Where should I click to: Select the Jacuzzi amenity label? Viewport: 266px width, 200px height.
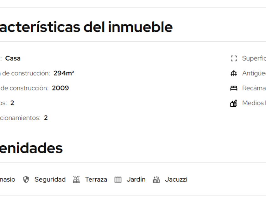pyautogui.click(x=176, y=179)
